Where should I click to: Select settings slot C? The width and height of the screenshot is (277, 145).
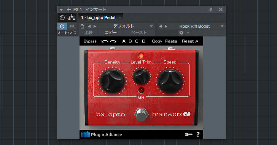137,41
